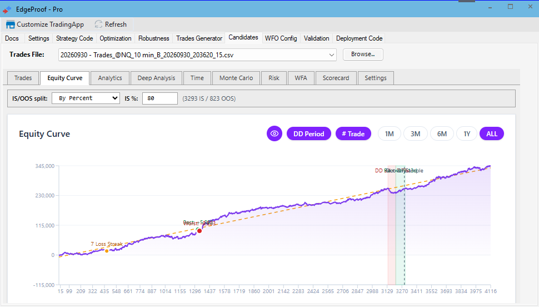This screenshot has width=539, height=307.
Task: Click the green recovery shaded band
Action: tap(400, 225)
